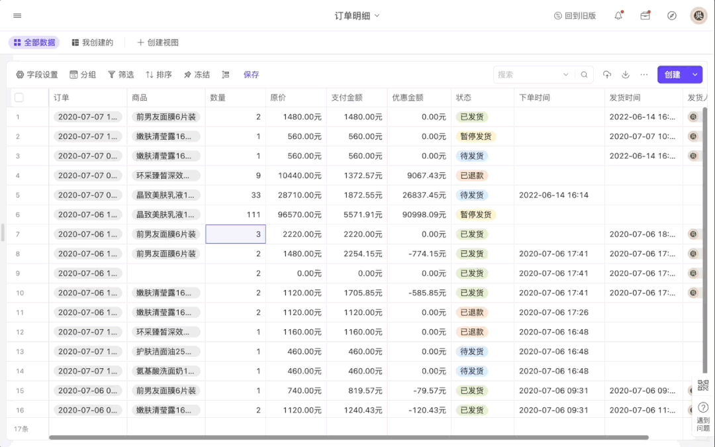Click the row height icon beside 冻结
This screenshot has height=447, width=715.
coord(226,75)
